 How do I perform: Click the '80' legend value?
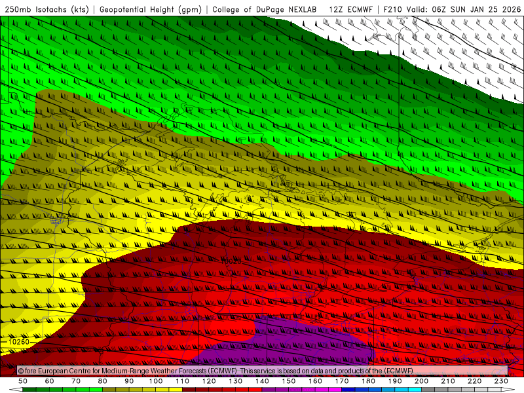pos(103,381)
